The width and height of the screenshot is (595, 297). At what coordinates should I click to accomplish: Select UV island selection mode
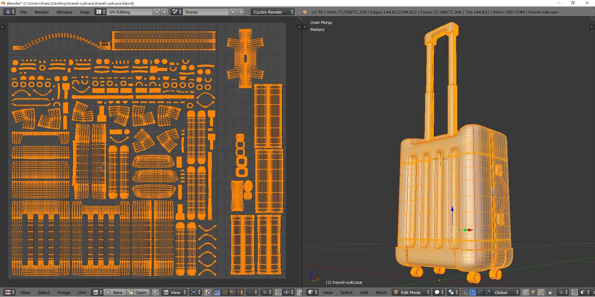240,292
